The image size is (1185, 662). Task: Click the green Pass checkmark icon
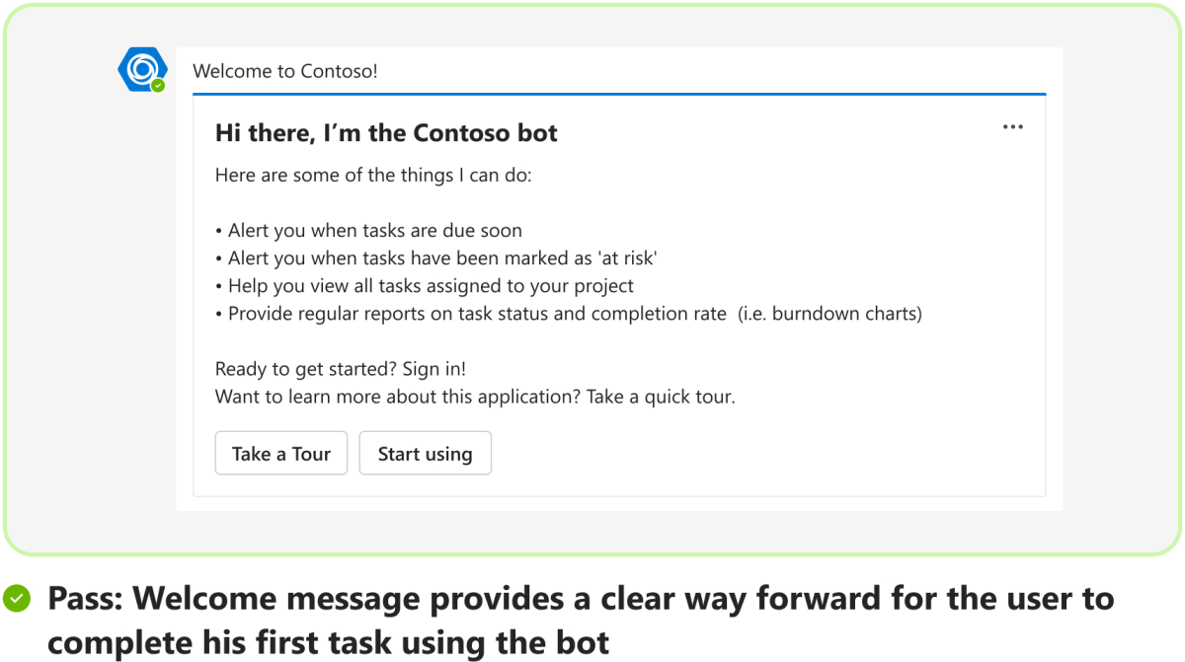tap(17, 597)
